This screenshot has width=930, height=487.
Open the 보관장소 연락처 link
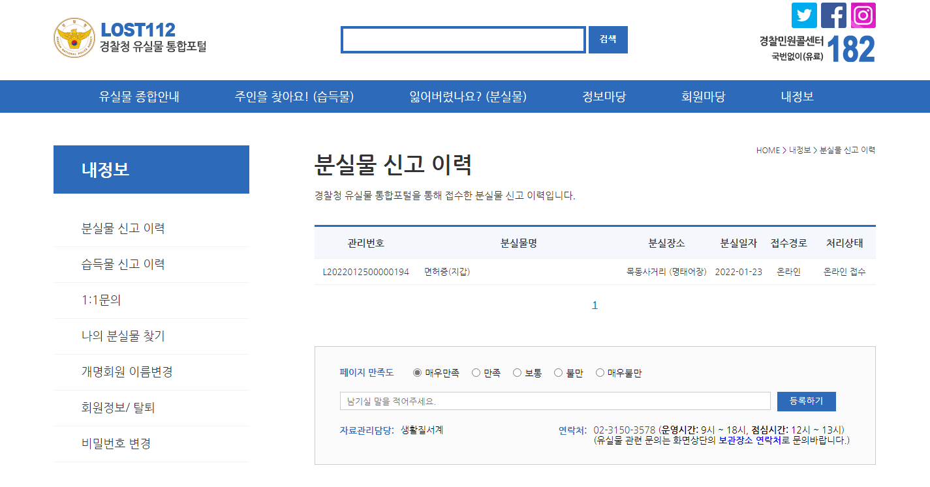point(750,440)
